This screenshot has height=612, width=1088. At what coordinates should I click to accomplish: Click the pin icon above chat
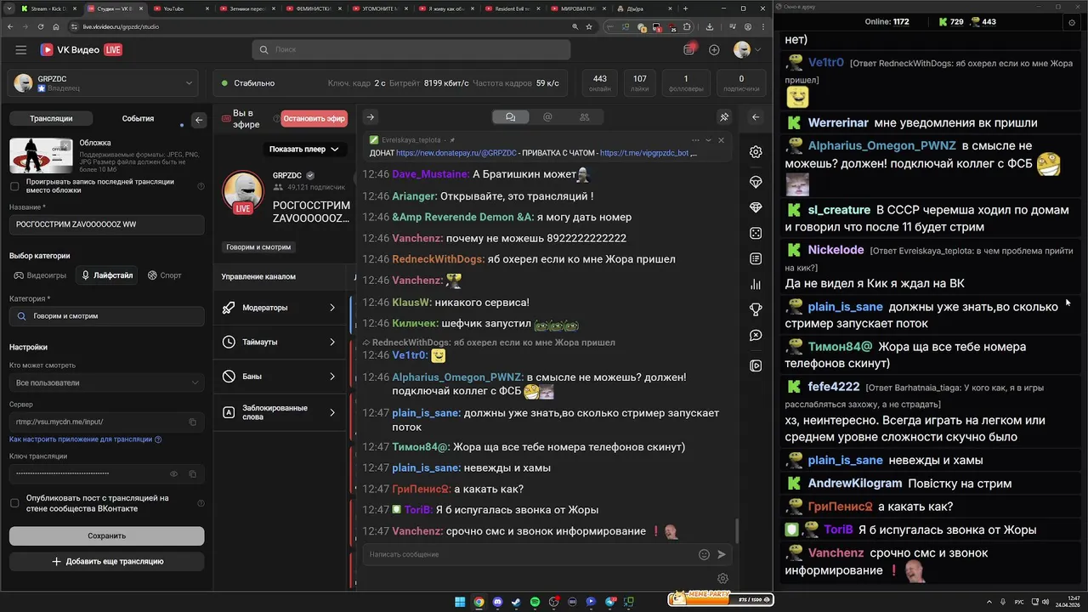coord(724,117)
